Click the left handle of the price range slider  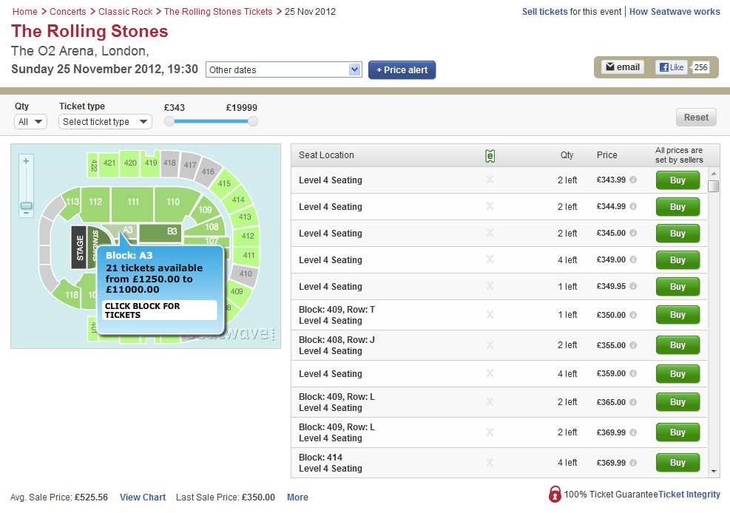pos(170,121)
